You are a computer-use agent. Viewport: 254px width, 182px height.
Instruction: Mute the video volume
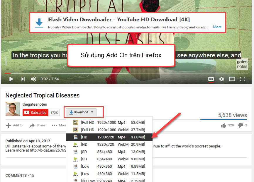point(33,79)
